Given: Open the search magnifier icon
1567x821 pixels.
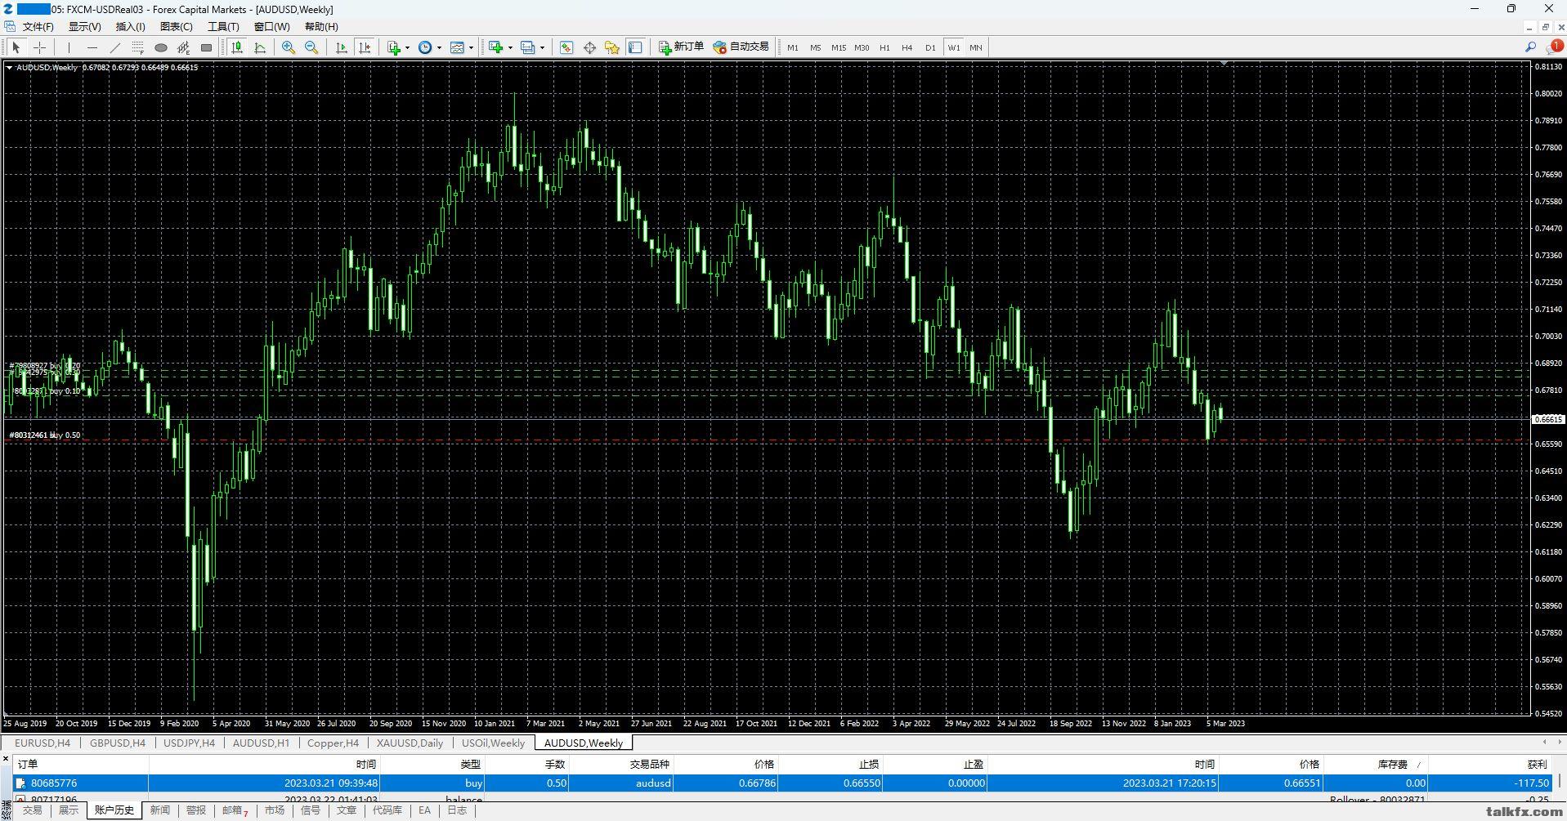Looking at the screenshot, I should click(1530, 47).
